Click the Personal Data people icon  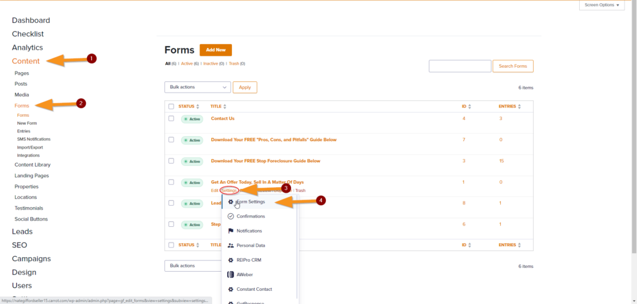(231, 246)
